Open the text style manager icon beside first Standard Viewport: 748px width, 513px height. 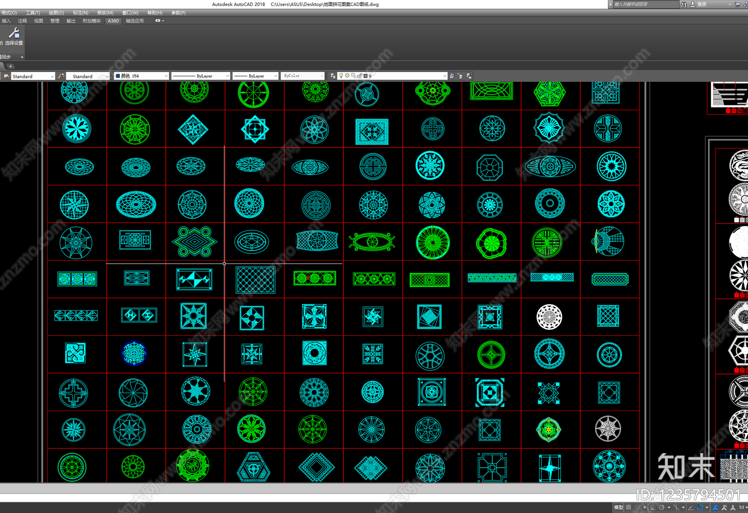pos(6,76)
